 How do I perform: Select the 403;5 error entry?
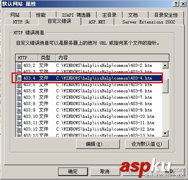pyautogui.click(x=89, y=84)
